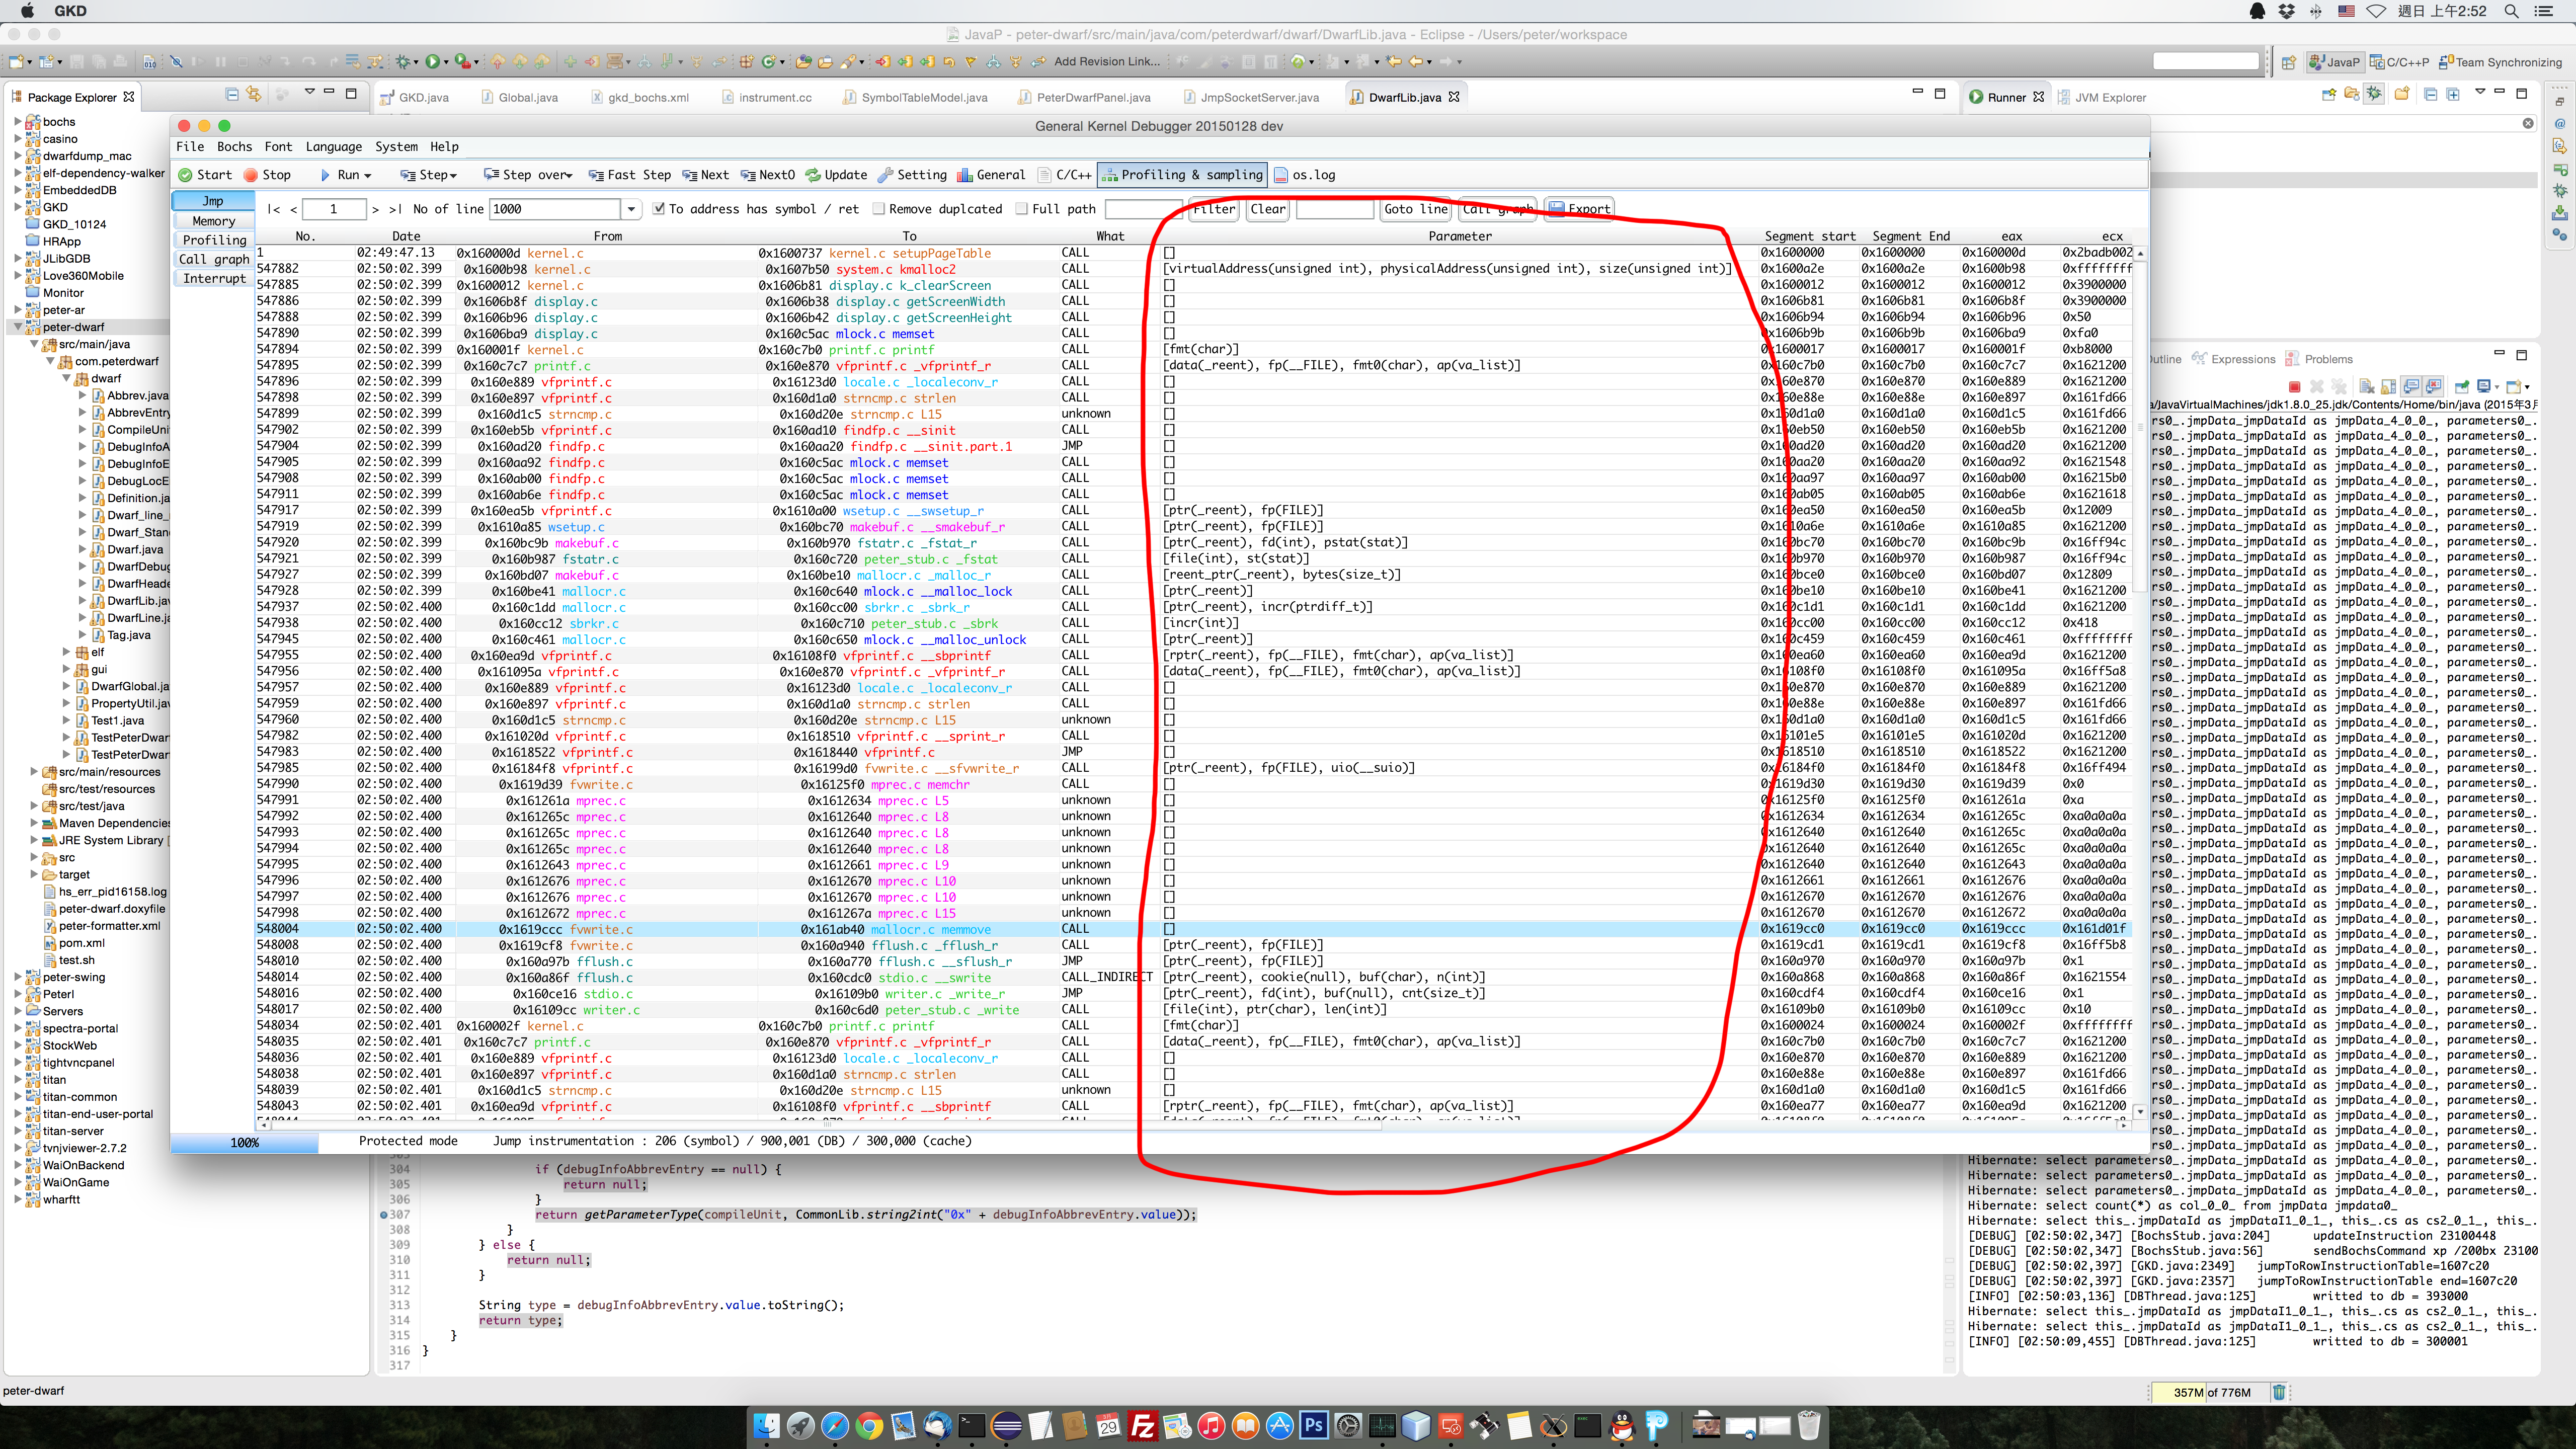
Task: Click the Filter button
Action: pyautogui.click(x=1214, y=209)
